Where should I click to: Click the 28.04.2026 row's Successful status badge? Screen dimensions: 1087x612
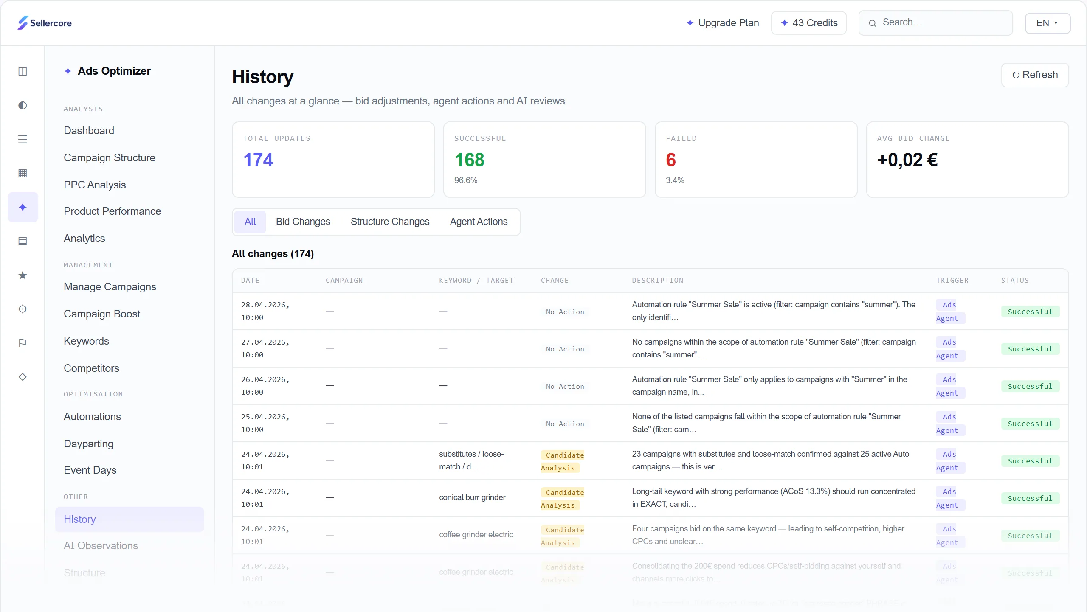click(x=1030, y=312)
